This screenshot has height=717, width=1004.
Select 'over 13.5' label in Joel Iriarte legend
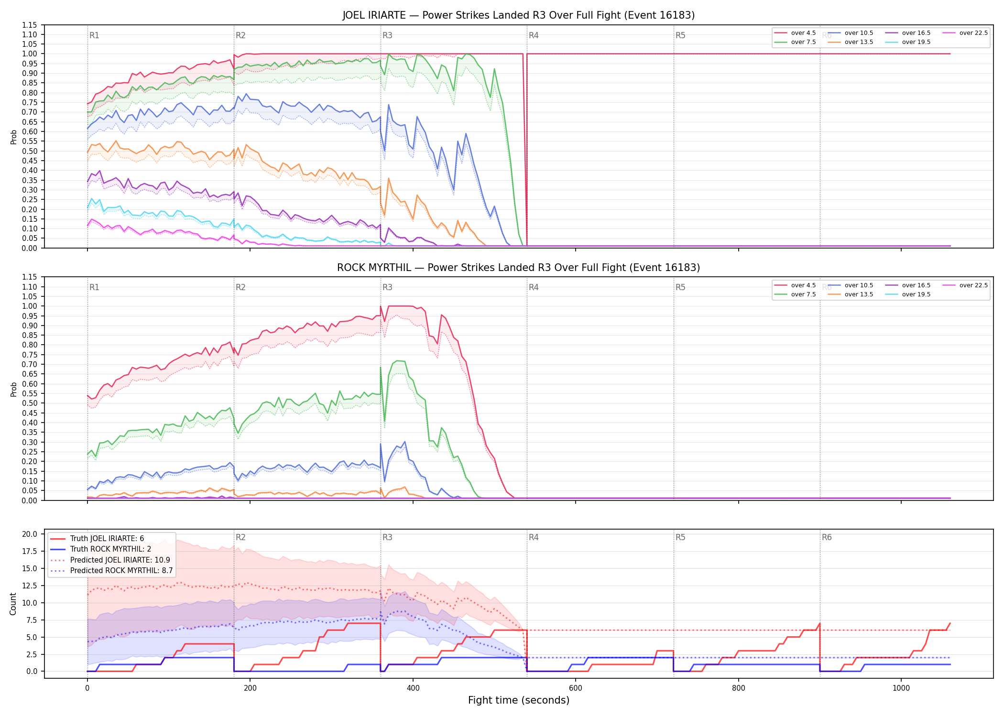click(859, 42)
